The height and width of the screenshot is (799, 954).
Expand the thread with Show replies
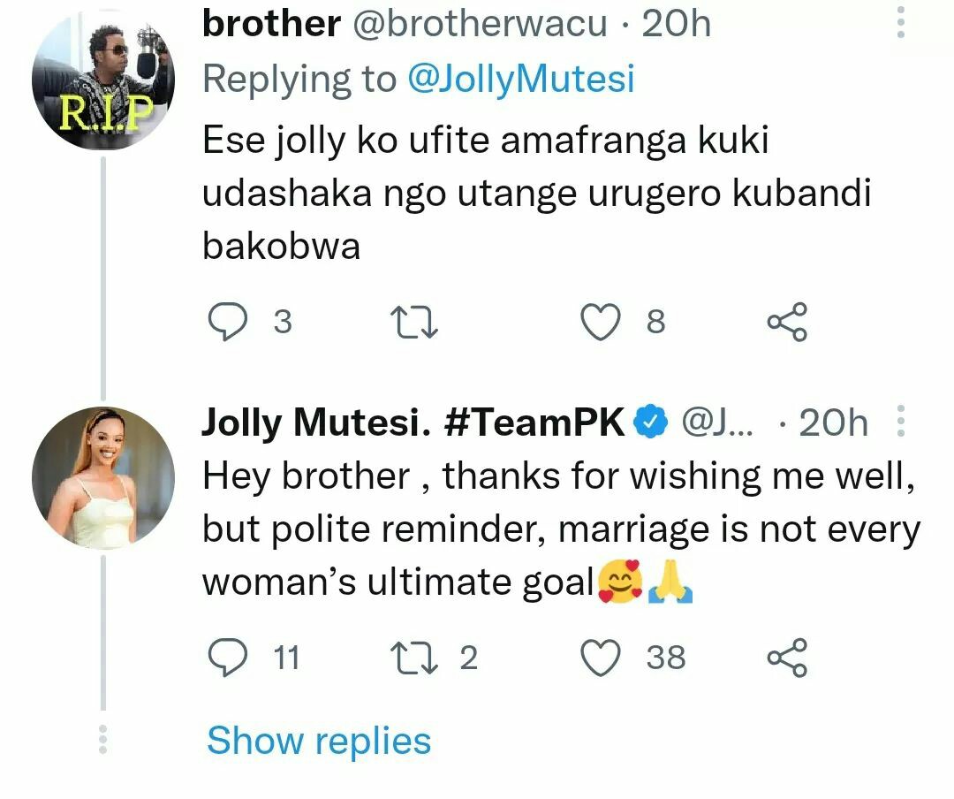319,740
